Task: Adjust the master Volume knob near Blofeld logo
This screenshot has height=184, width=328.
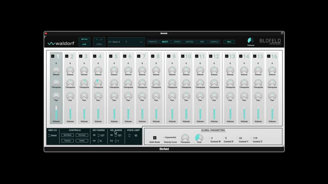Action: pos(251,40)
